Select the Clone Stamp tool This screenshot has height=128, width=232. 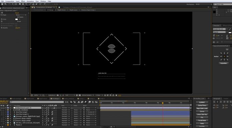click(33, 4)
